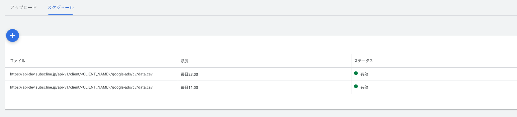517x117 pixels.
Task: Click 有効 status text in 毎日11:00 row
Action: [x=364, y=87]
